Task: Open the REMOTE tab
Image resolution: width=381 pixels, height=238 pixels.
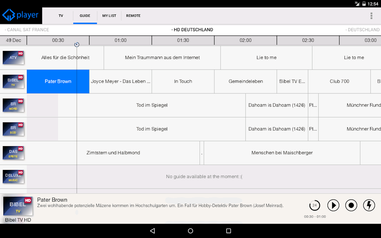Action: [133, 16]
